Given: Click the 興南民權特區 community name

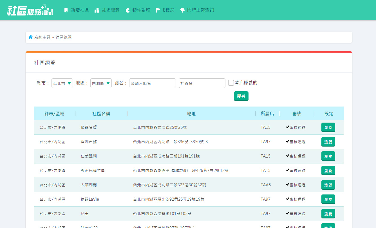Looking at the screenshot, I should point(93,171).
